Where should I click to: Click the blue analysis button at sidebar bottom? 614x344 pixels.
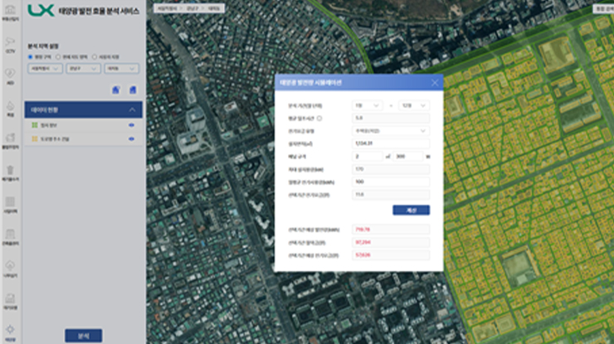point(83,335)
